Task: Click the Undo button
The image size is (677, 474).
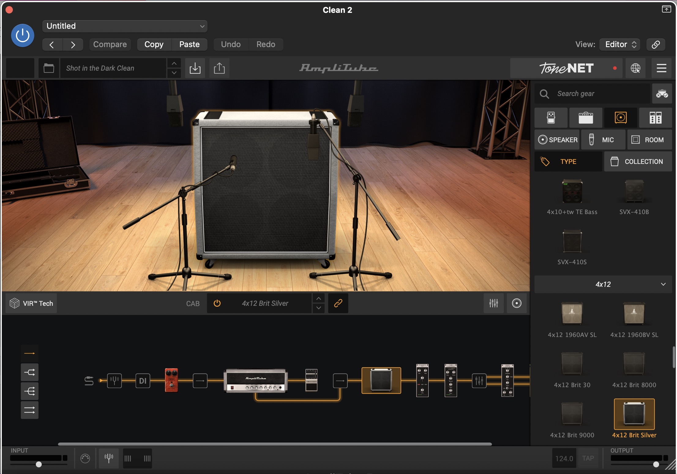Action: (231, 45)
